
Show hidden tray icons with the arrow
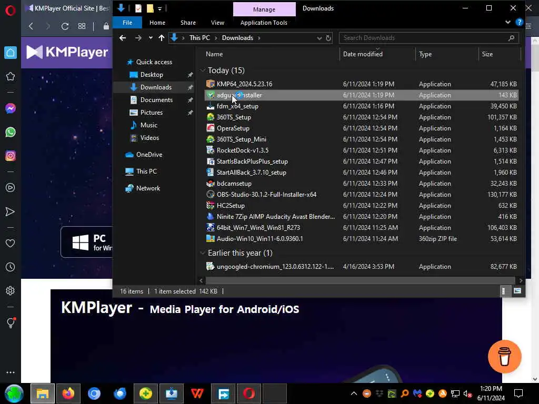[x=354, y=393]
